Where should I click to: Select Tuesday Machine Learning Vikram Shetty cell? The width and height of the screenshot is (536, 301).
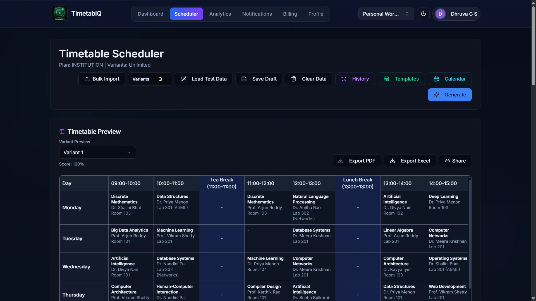point(176,239)
